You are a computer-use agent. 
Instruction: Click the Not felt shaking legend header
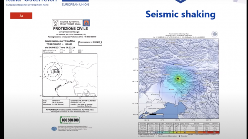[x=151, y=124]
